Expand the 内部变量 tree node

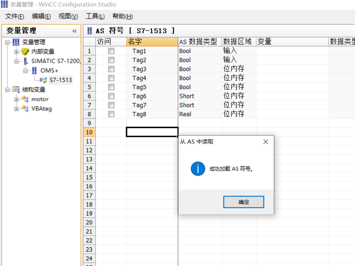point(16,52)
